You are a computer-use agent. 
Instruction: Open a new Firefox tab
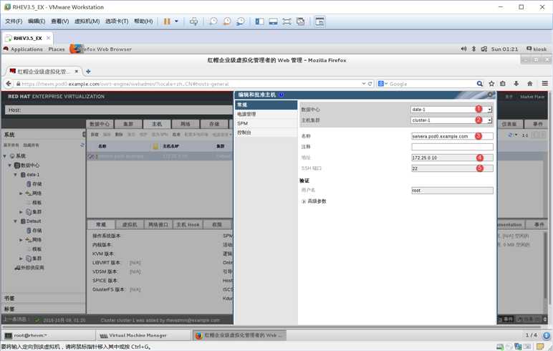pyautogui.click(x=88, y=71)
